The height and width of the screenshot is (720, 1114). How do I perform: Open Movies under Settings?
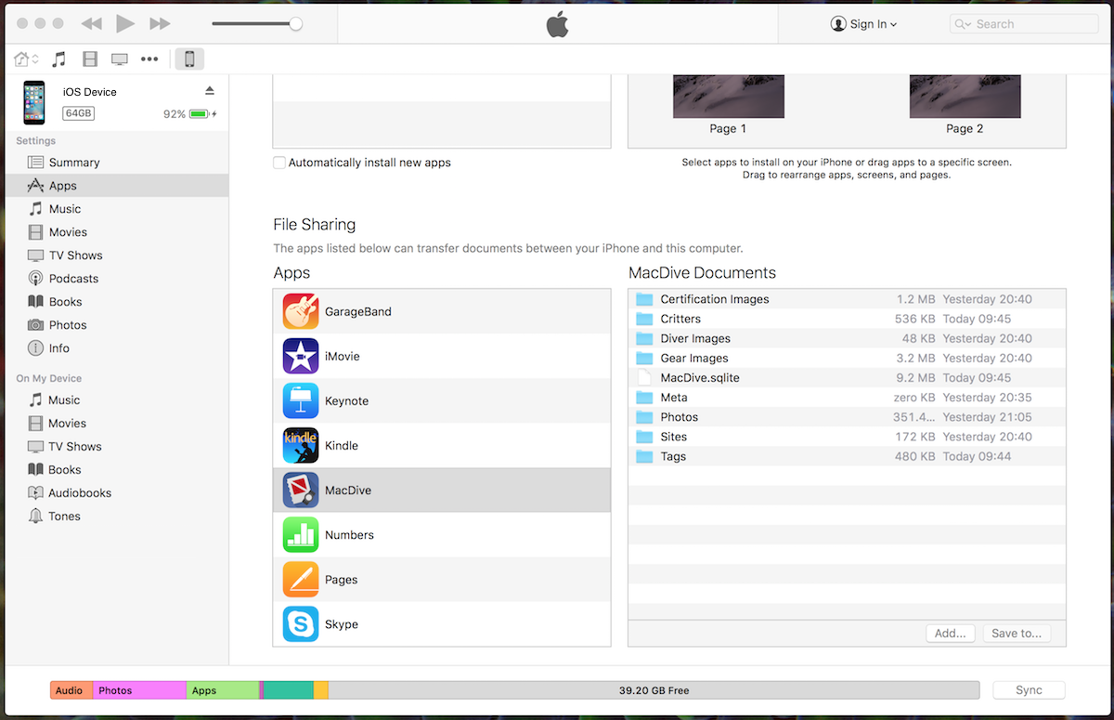tap(116, 232)
